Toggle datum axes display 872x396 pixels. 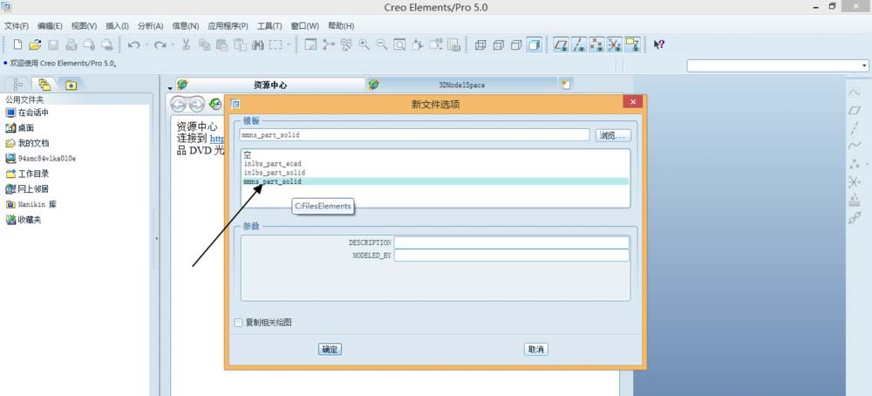(x=580, y=45)
